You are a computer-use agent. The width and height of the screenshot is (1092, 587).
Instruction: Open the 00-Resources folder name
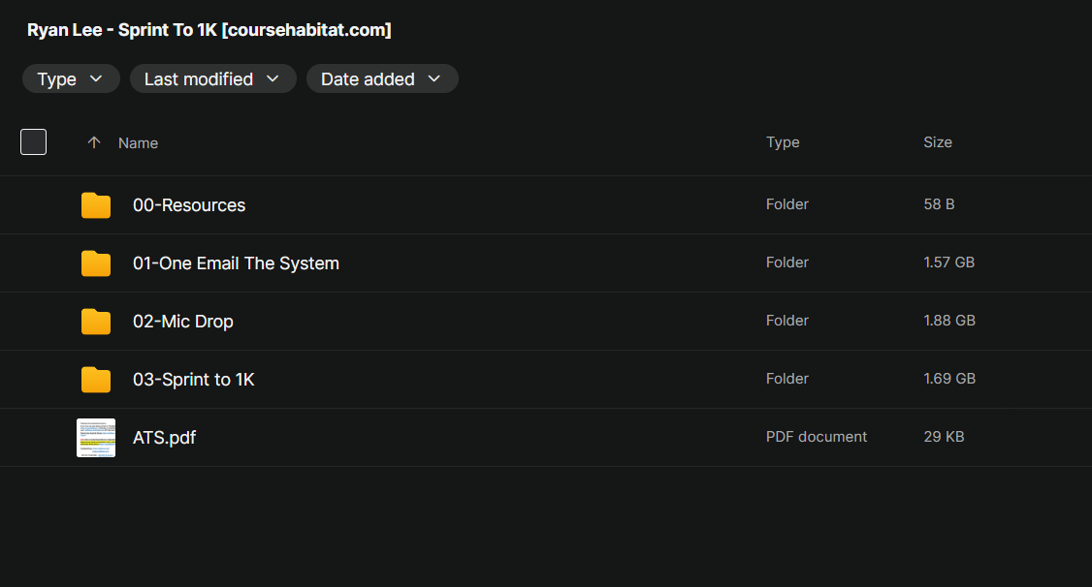tap(189, 205)
